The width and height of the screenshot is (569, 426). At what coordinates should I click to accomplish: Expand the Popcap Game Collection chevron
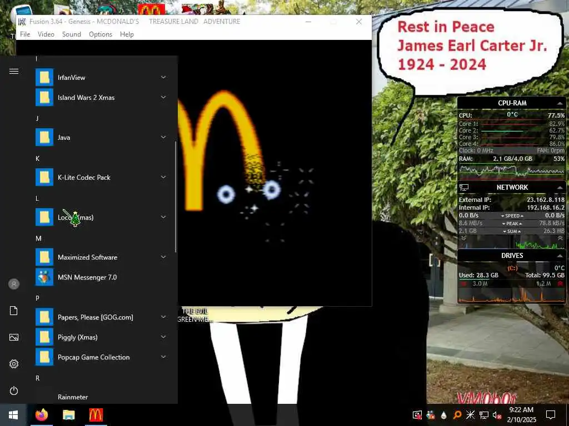click(x=163, y=357)
